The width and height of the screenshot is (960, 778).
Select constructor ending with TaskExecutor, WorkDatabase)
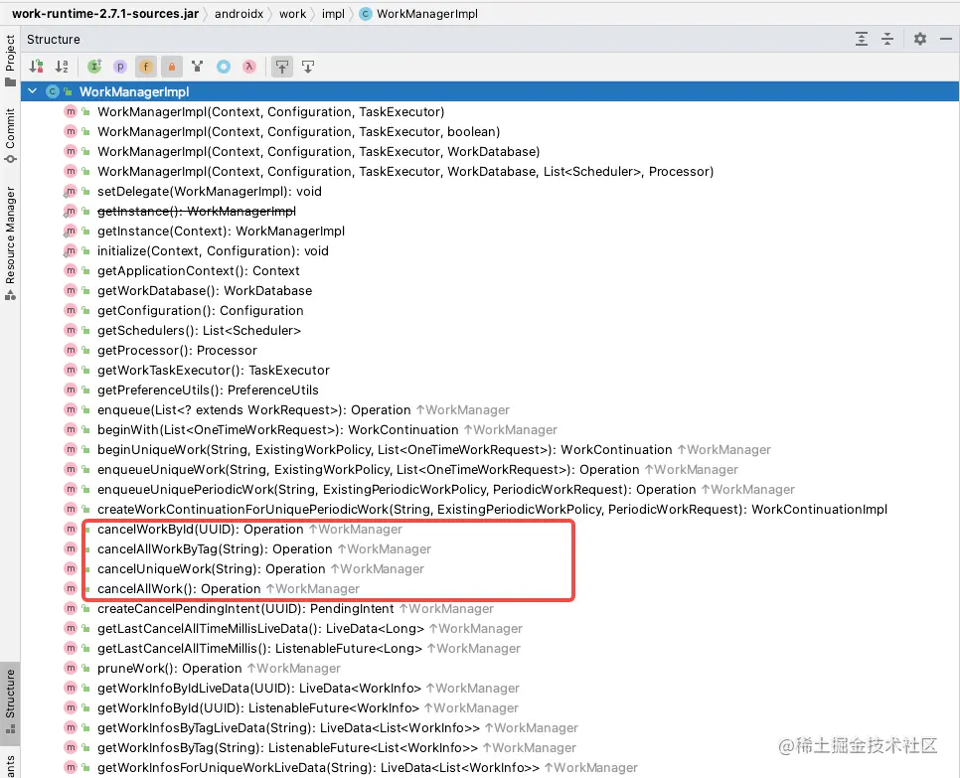pyautogui.click(x=318, y=151)
